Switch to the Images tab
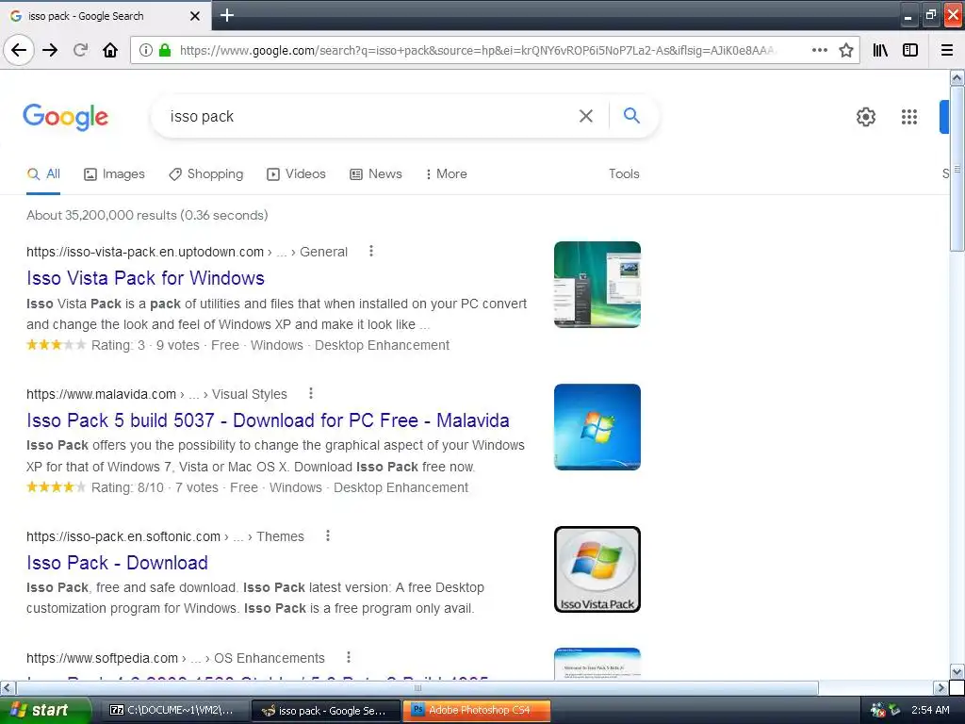This screenshot has width=965, height=724. (114, 174)
